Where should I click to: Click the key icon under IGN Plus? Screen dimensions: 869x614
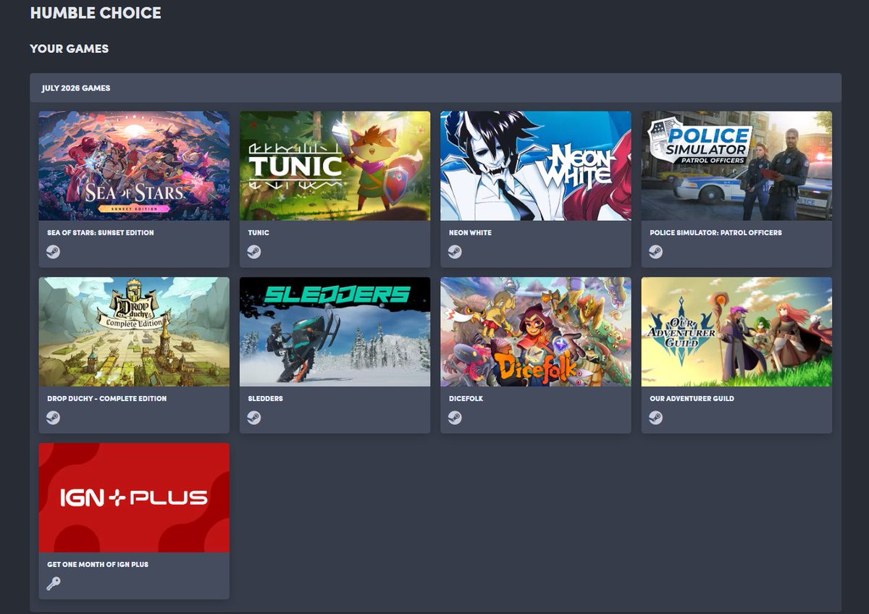pos(53,584)
